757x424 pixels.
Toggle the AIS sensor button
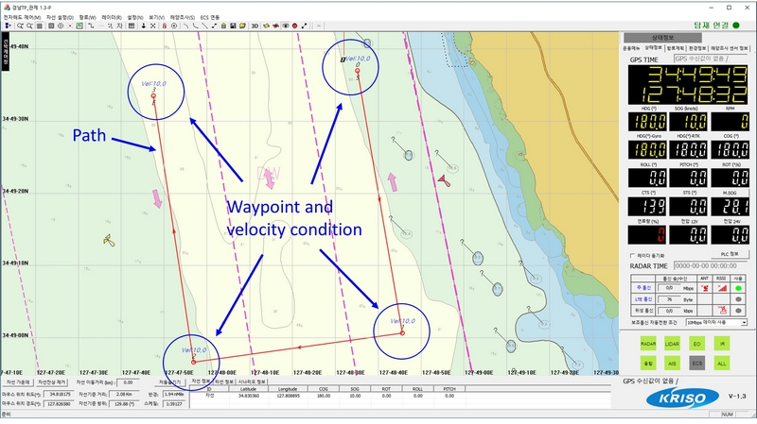(x=672, y=364)
